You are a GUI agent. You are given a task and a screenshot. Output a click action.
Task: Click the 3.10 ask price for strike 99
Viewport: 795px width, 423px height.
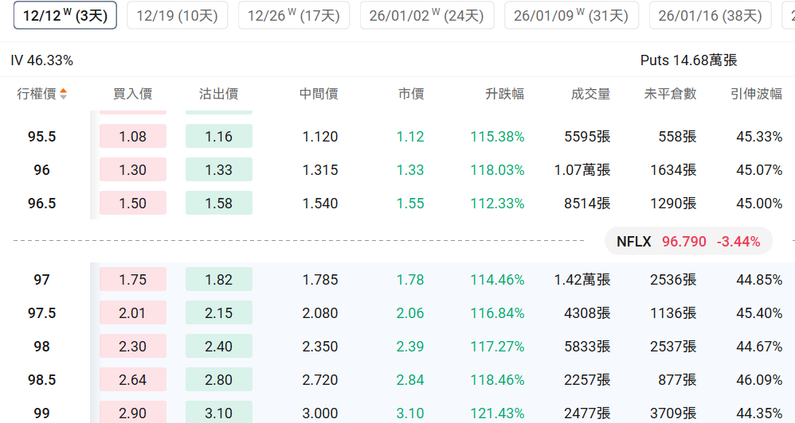click(218, 413)
